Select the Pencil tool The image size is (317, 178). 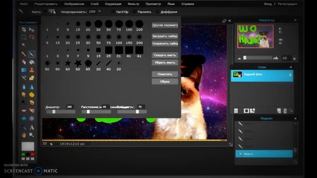24,54
